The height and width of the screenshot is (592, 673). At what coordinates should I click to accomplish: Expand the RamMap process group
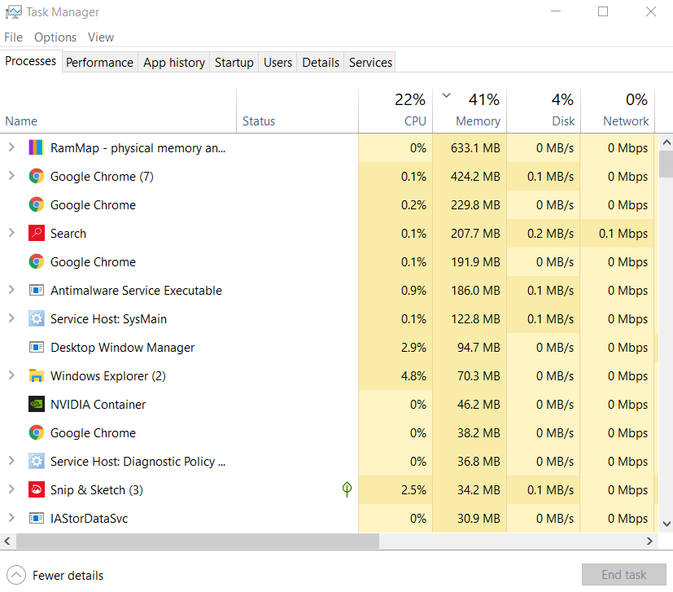pos(11,147)
